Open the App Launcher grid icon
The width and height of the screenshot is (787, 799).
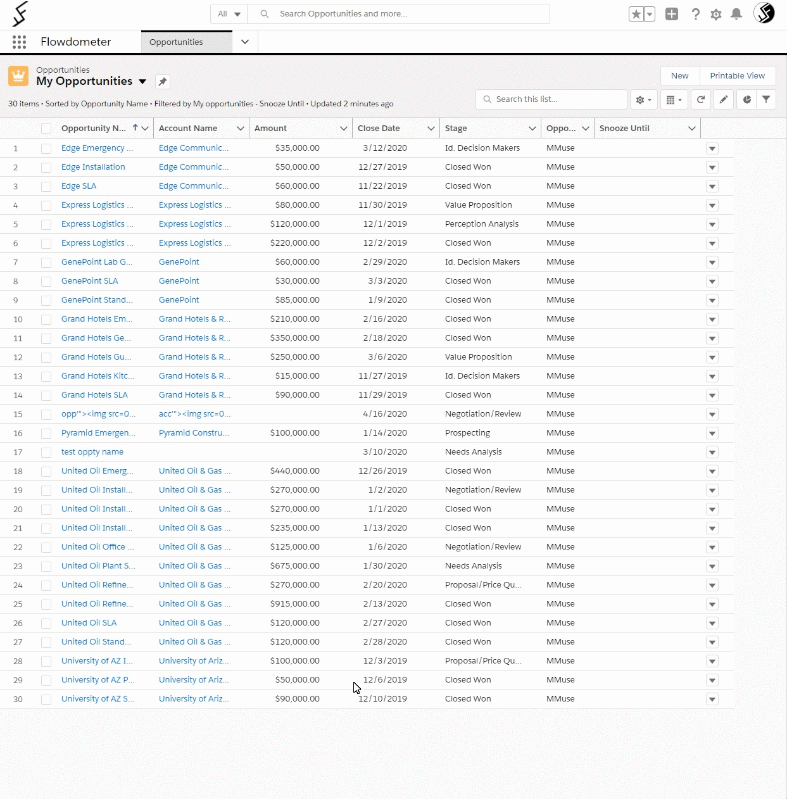19,42
